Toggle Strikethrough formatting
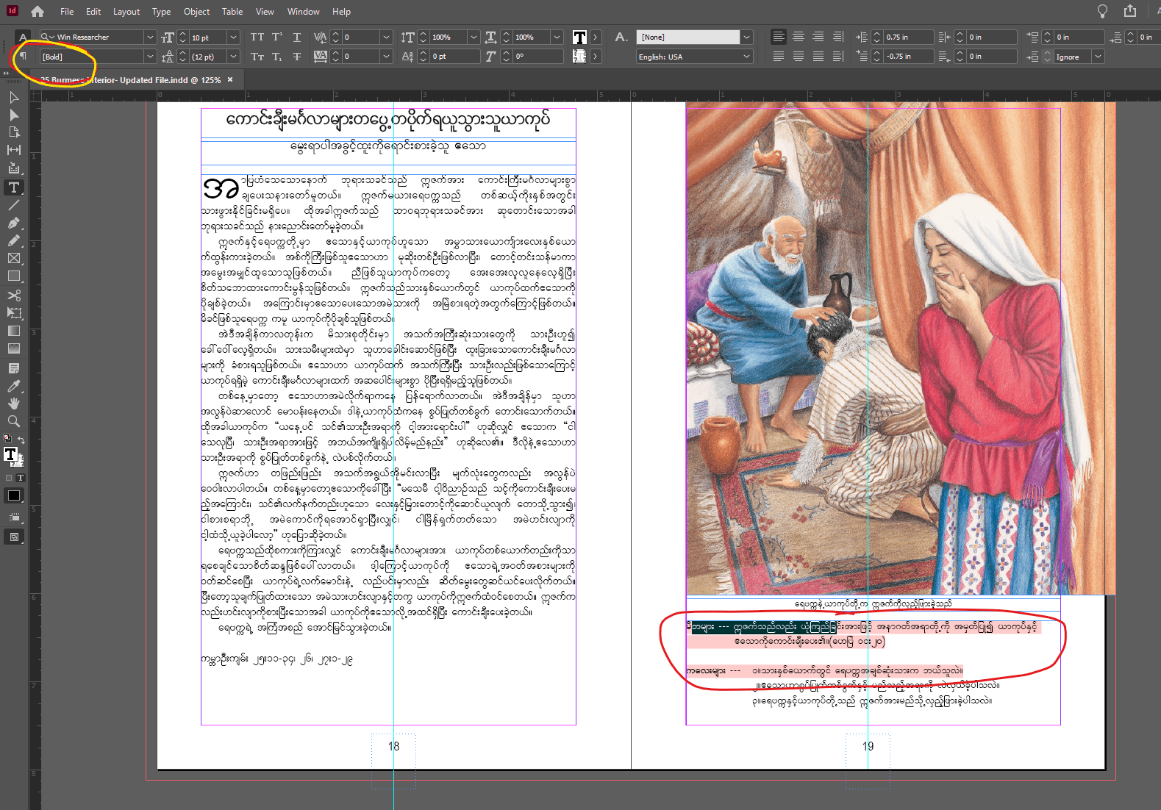The image size is (1161, 810). point(297,57)
